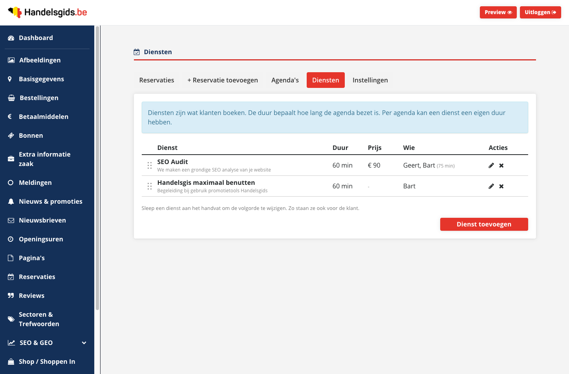
Task: Click the Dienst toevoegen button
Action: [484, 224]
